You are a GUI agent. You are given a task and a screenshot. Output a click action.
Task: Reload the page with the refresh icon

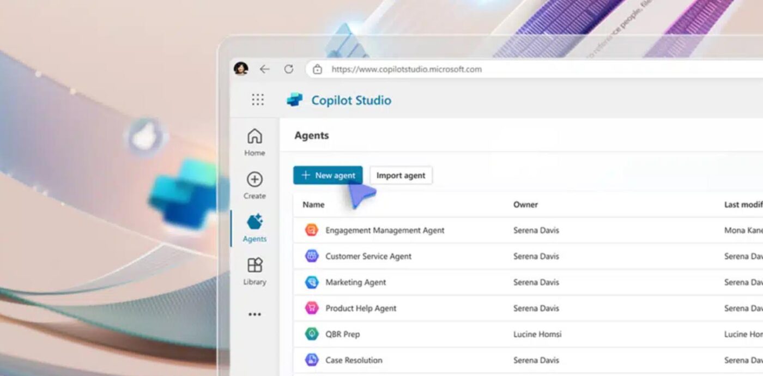click(289, 69)
